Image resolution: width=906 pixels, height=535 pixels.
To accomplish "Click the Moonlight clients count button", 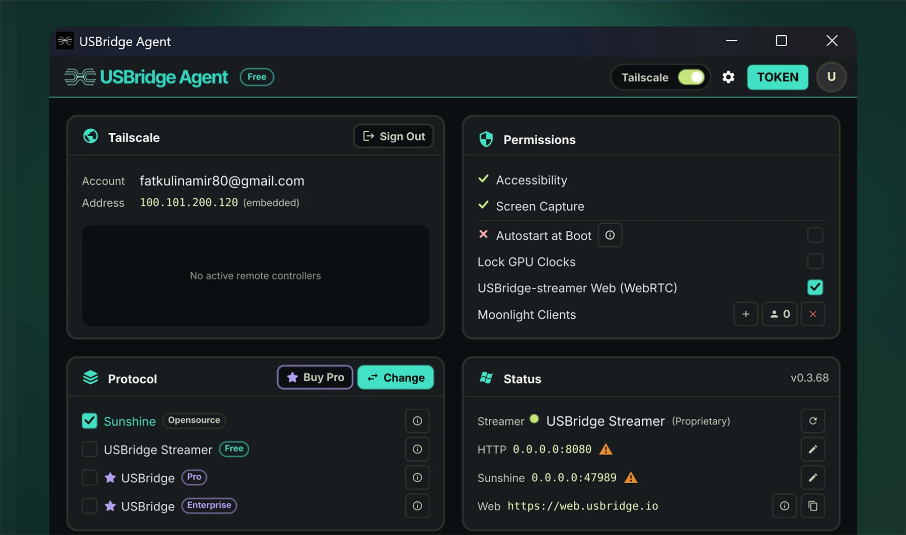I will coord(780,314).
